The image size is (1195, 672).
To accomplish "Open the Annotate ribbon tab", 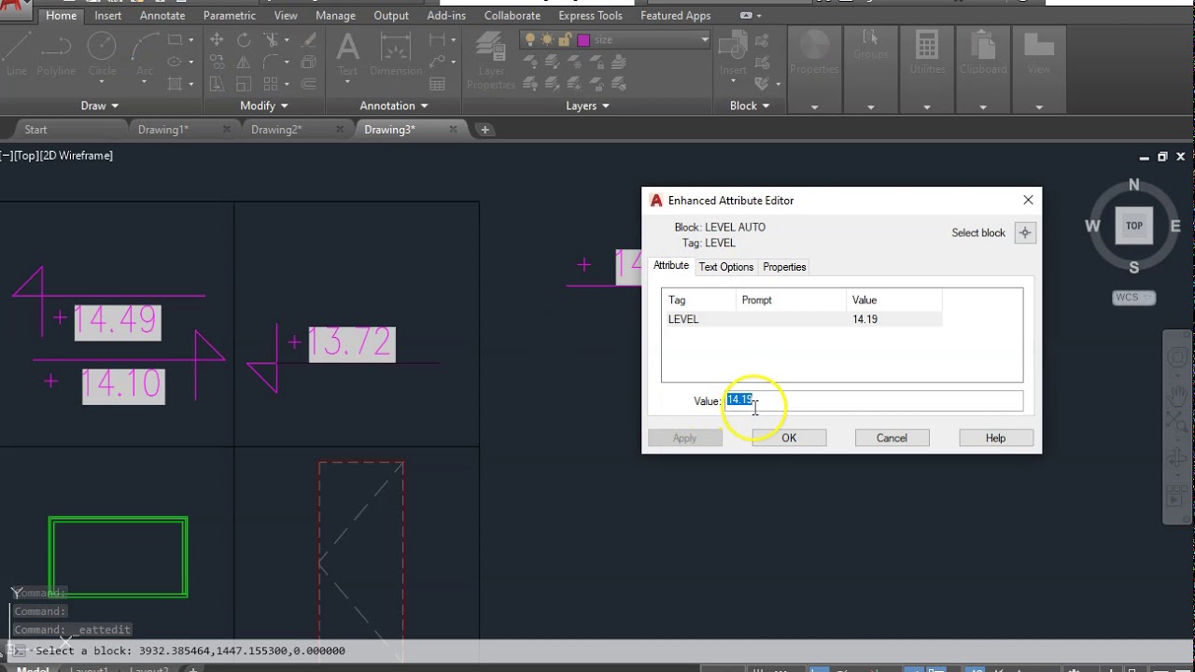I will pyautogui.click(x=162, y=16).
